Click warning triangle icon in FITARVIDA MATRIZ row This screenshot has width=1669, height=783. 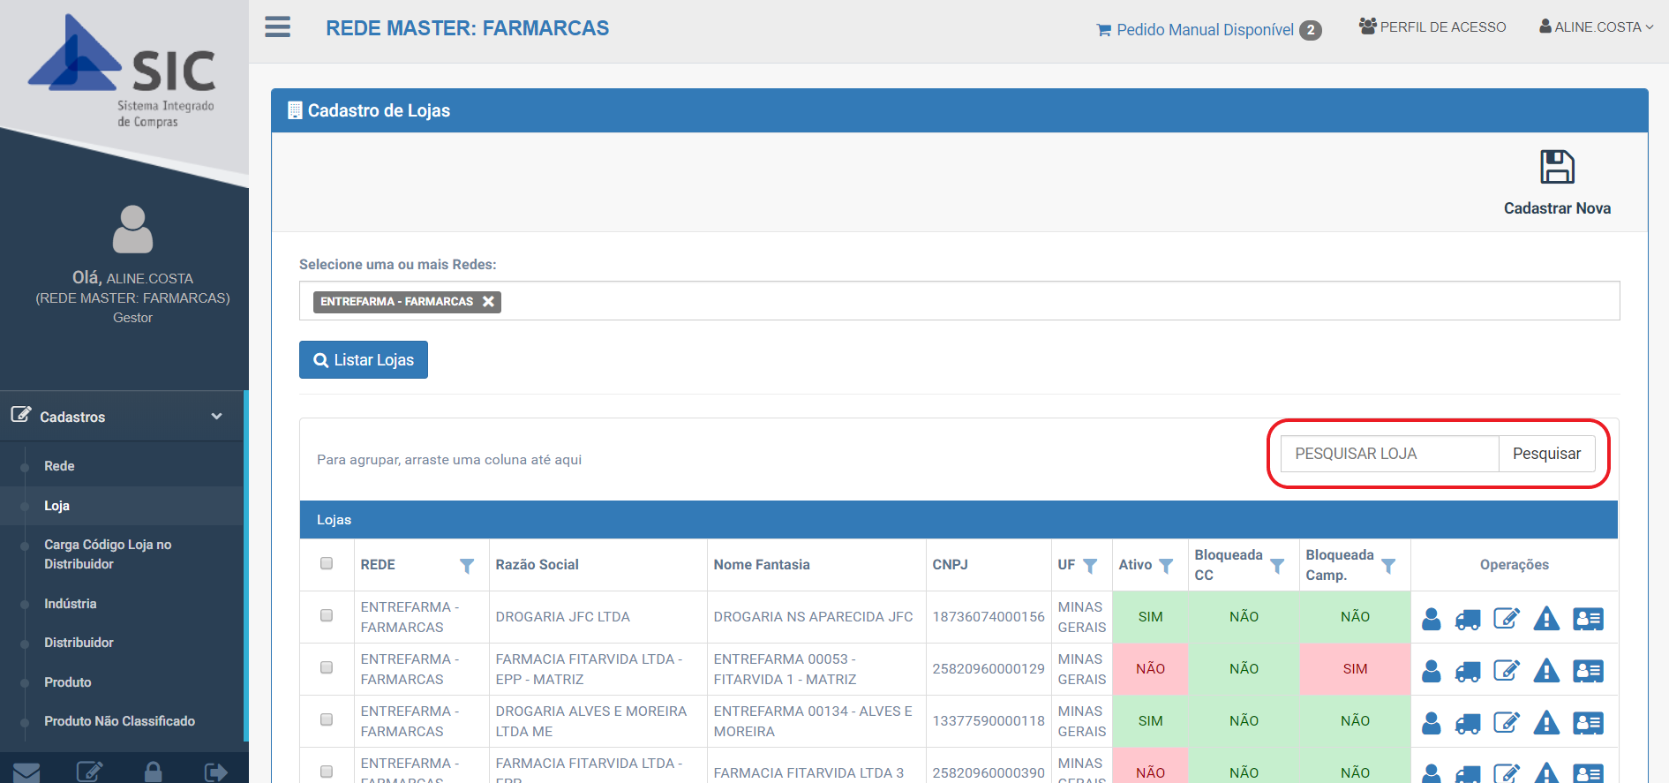coord(1545,671)
